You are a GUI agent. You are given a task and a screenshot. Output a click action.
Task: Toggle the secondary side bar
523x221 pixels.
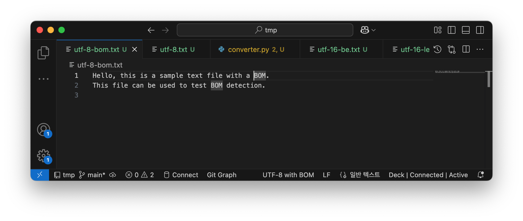[480, 30]
